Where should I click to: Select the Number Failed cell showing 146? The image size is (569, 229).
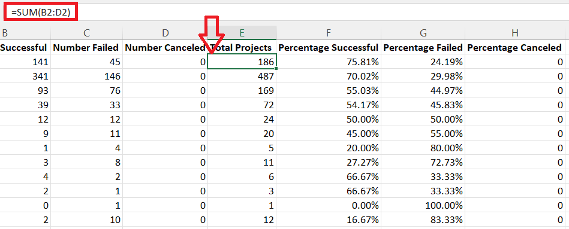(86, 76)
